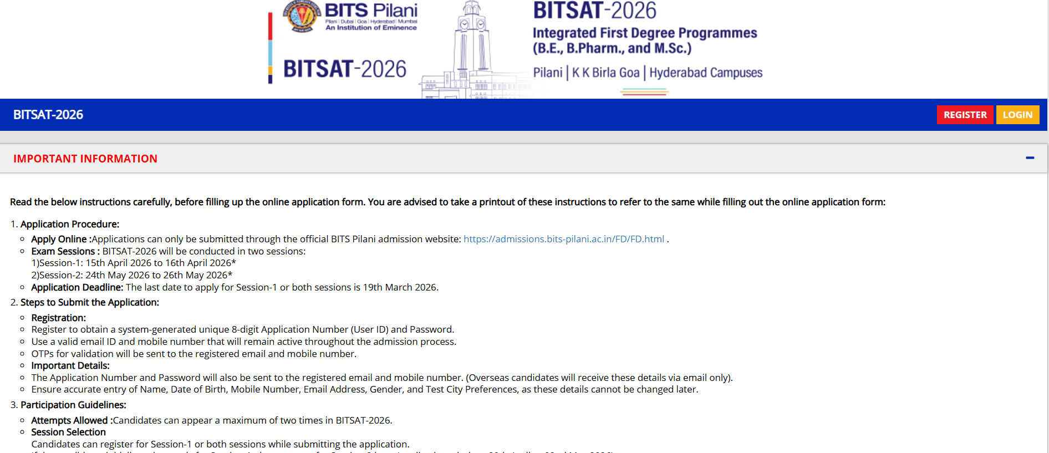Screen dimensions: 1049x453
Task: Click the red REGISTER button
Action: point(964,115)
